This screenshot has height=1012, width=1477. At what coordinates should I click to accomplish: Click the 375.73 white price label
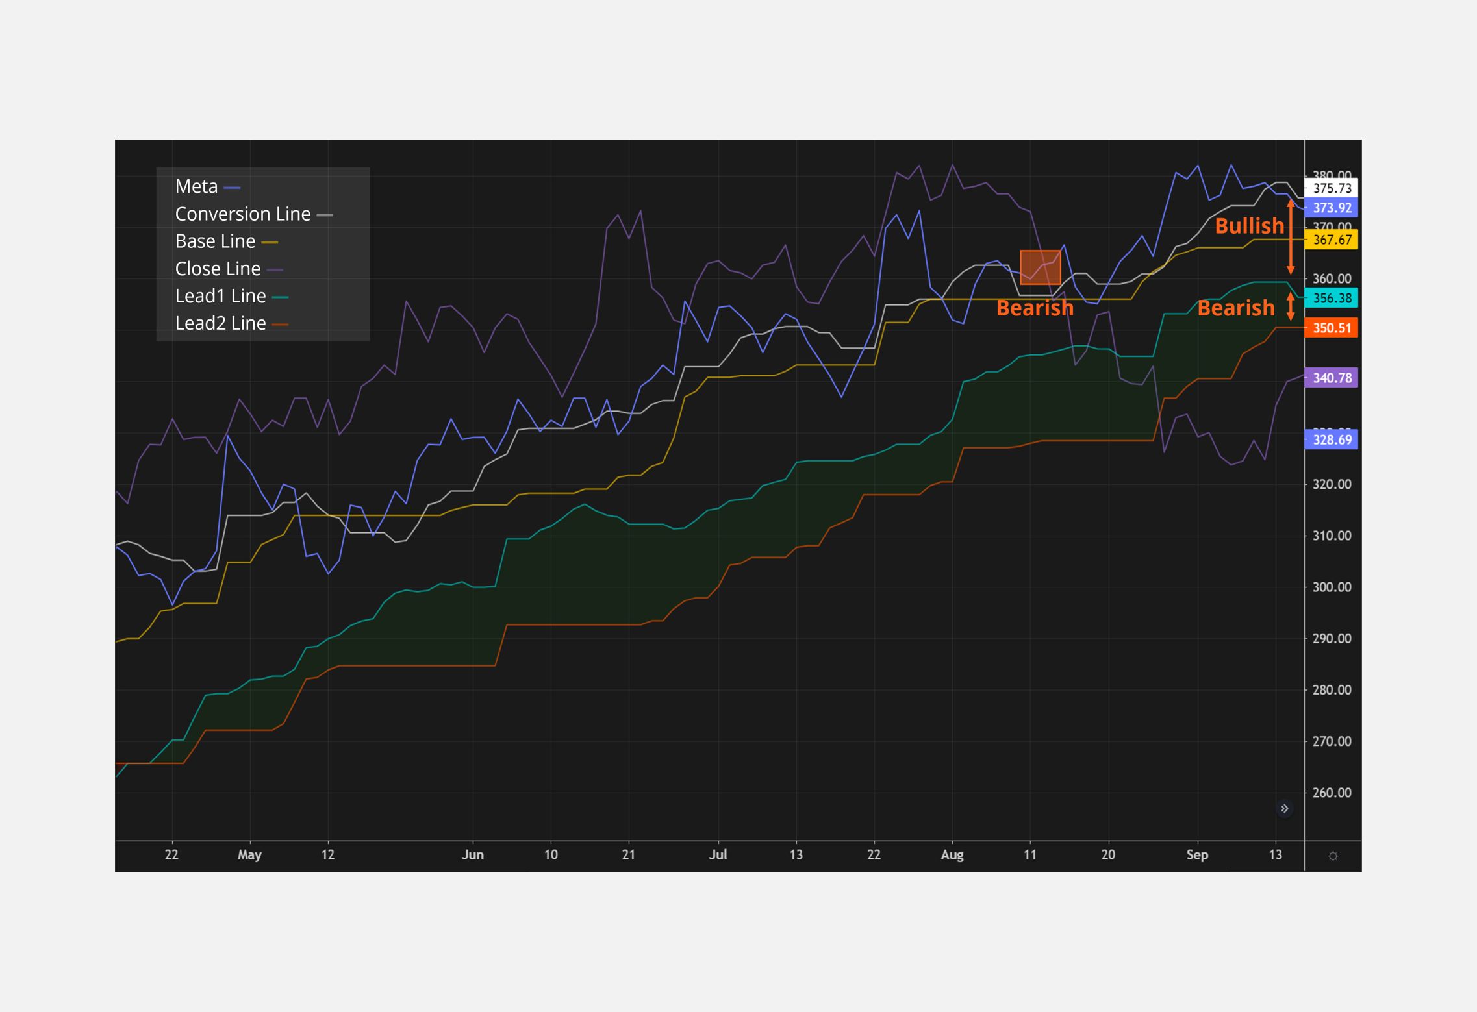pos(1332,188)
